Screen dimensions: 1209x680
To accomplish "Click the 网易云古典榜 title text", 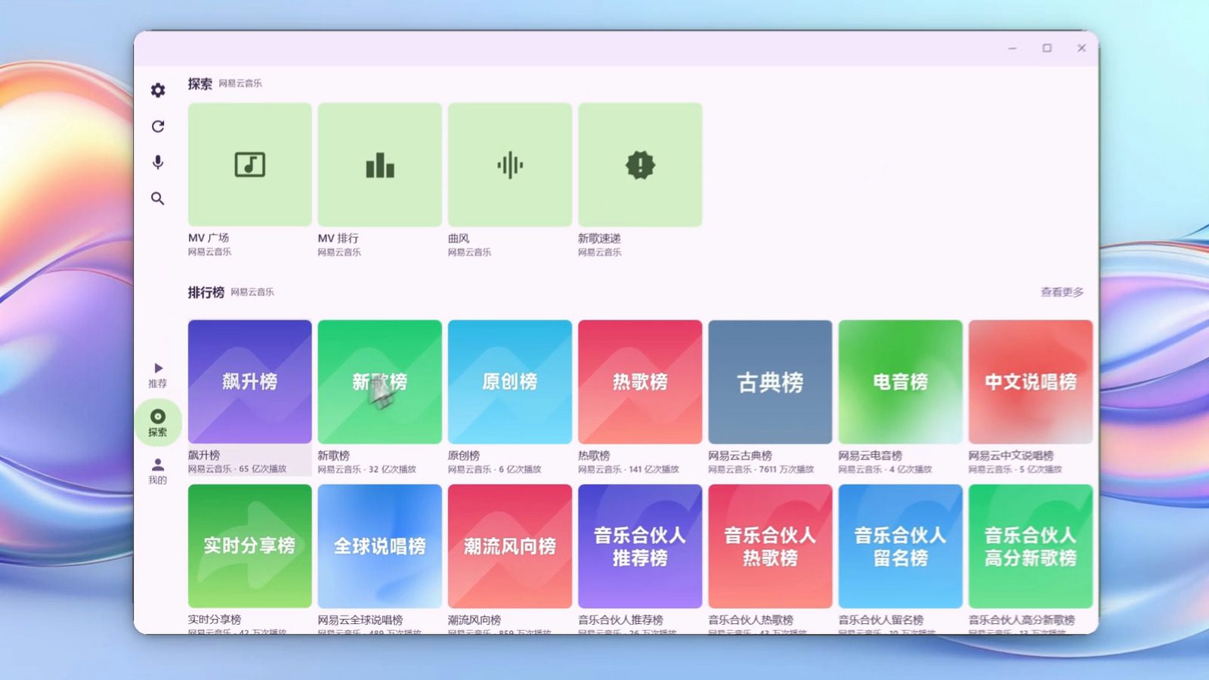I will pos(740,456).
